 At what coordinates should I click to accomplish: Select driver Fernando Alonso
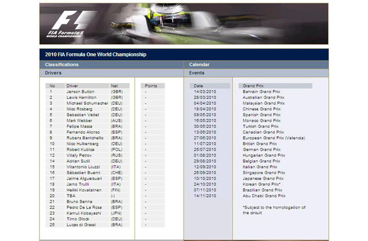point(83,132)
